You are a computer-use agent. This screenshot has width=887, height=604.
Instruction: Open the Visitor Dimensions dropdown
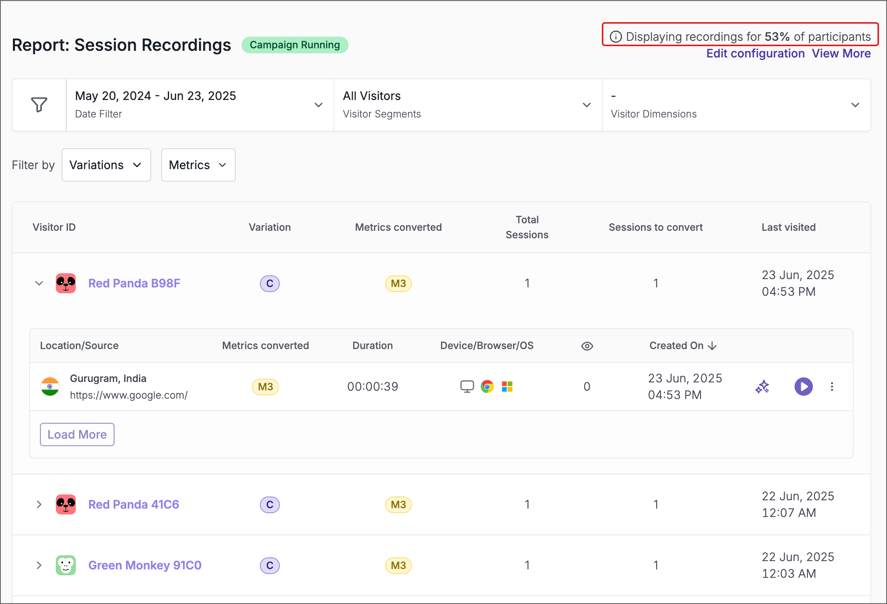736,105
